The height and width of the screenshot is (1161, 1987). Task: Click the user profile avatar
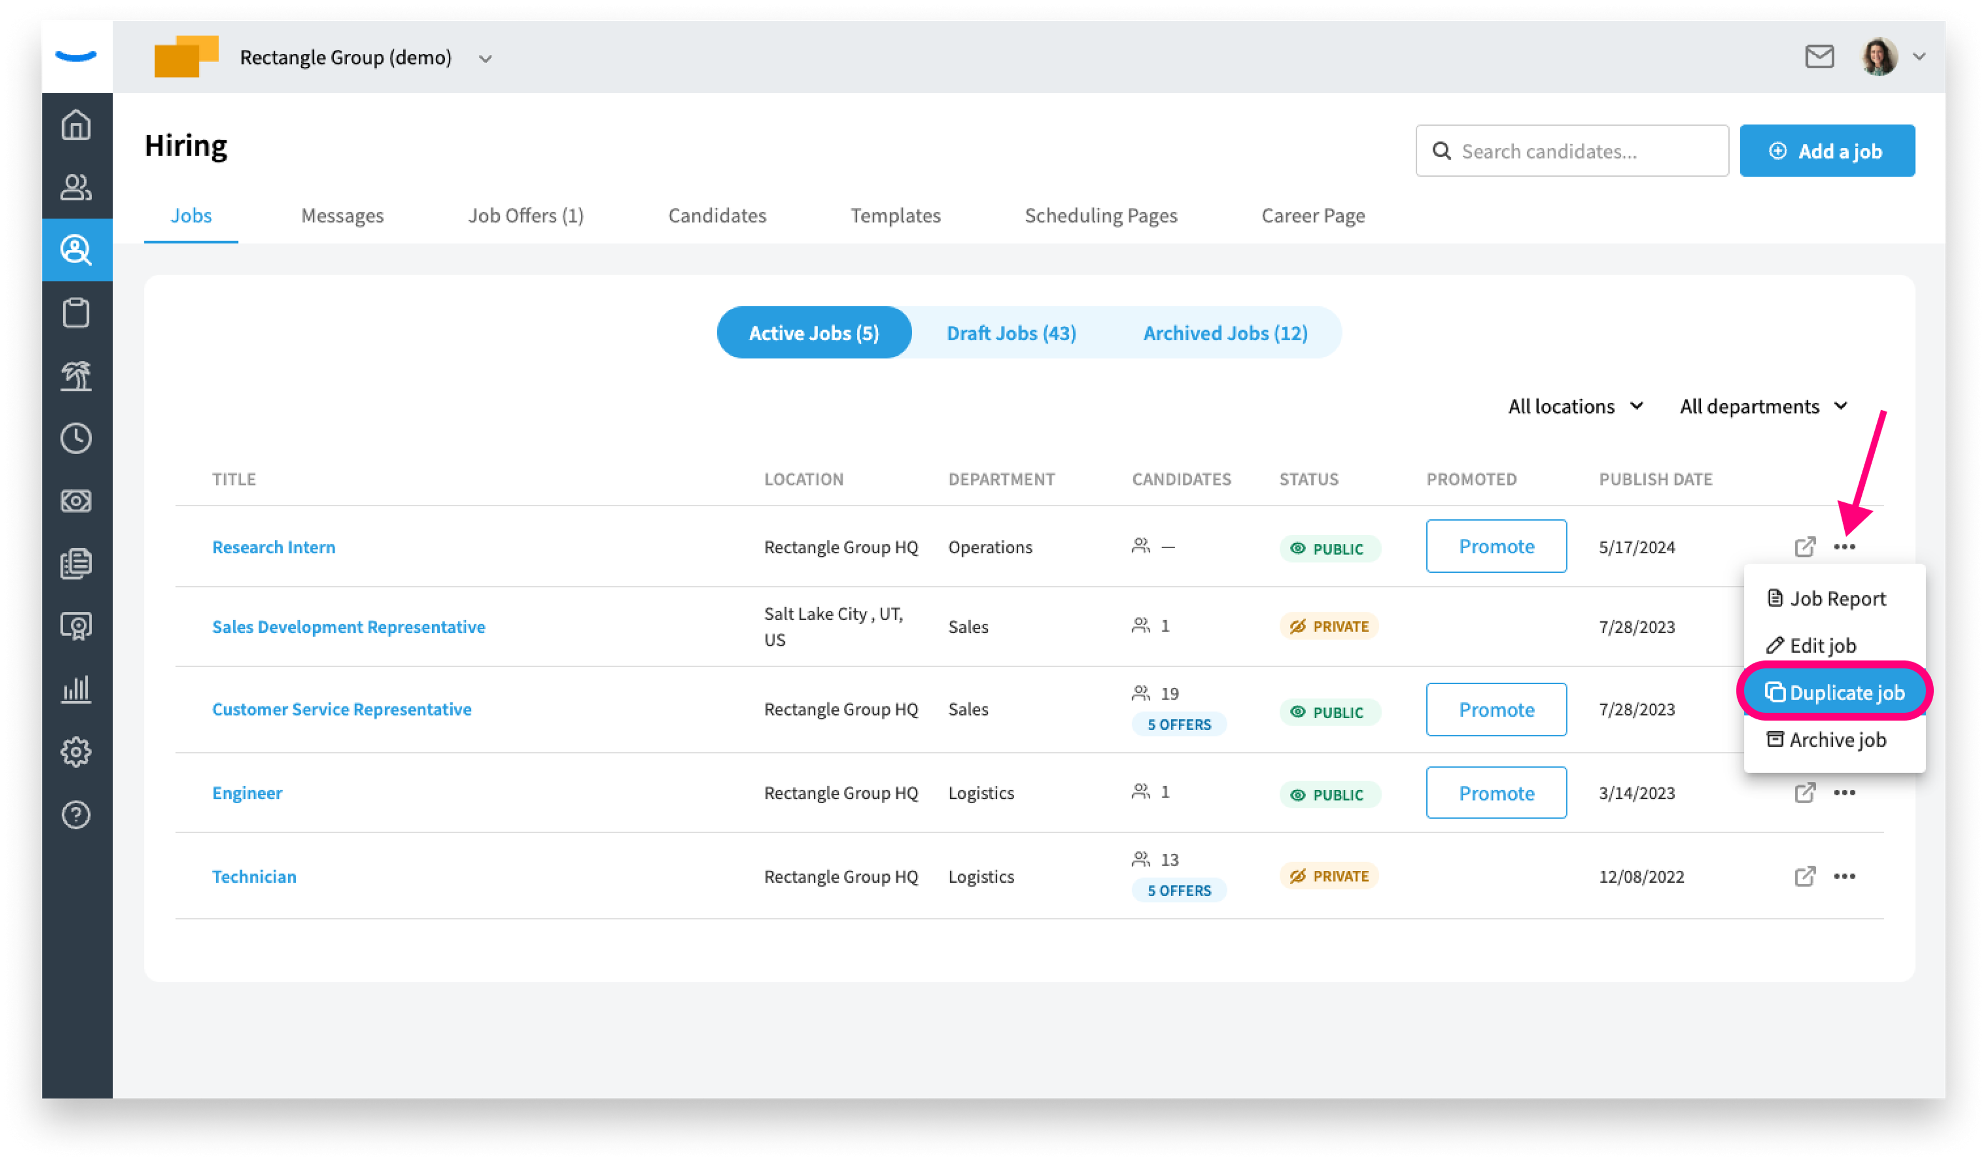point(1879,57)
